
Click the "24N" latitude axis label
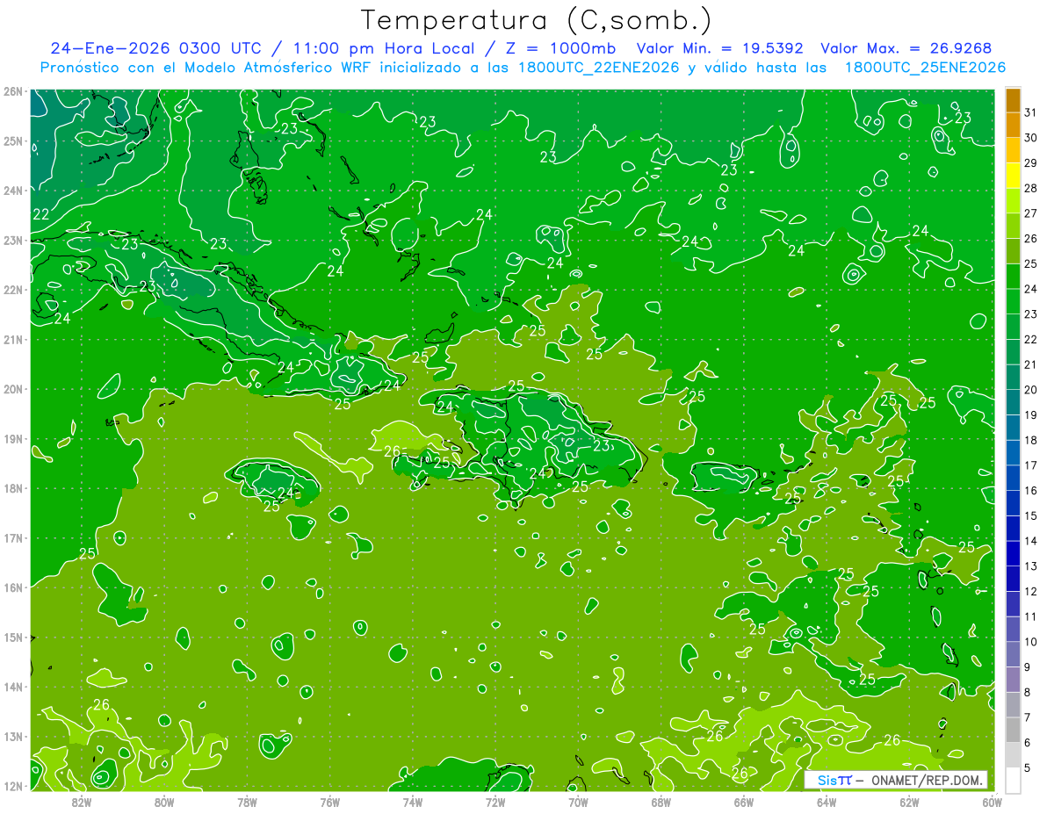(13, 191)
